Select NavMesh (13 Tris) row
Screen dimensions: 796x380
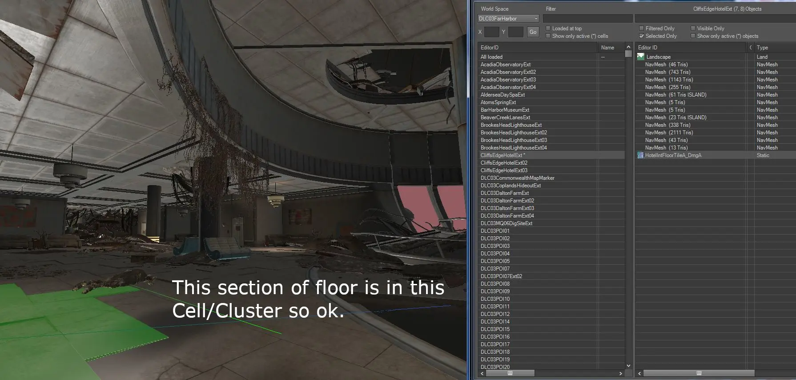pos(716,148)
